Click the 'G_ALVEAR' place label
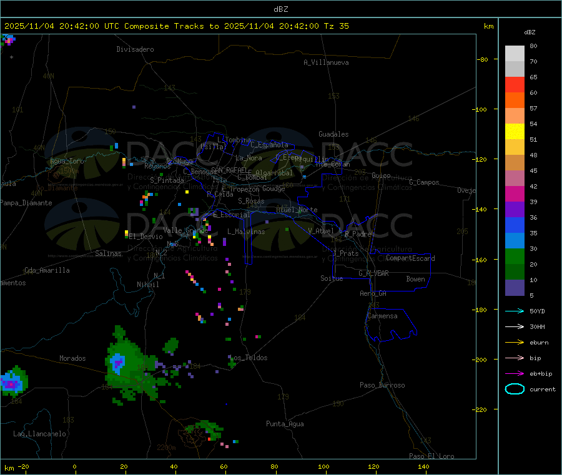The width and height of the screenshot is (562, 475). [373, 273]
